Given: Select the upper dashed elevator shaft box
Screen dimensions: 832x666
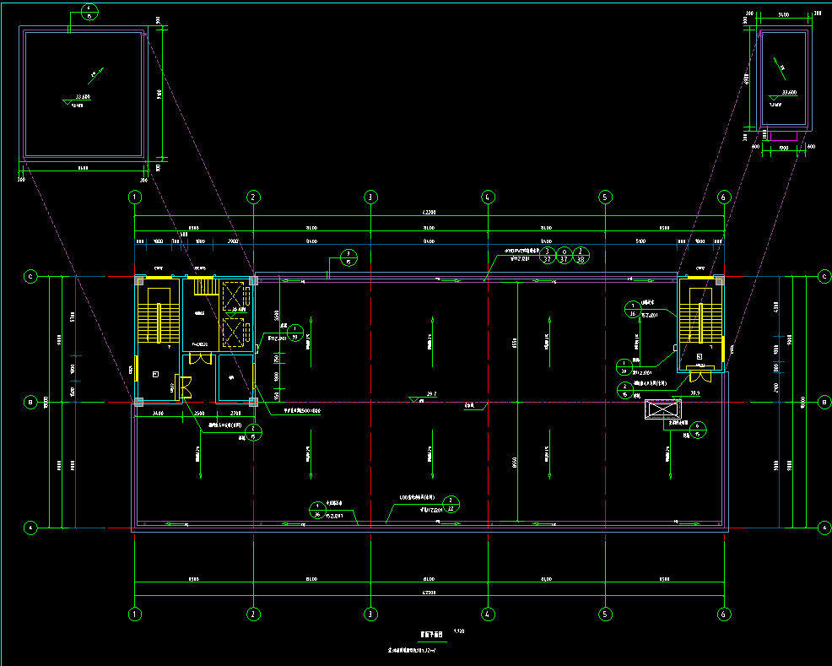Looking at the screenshot, I should (232, 296).
